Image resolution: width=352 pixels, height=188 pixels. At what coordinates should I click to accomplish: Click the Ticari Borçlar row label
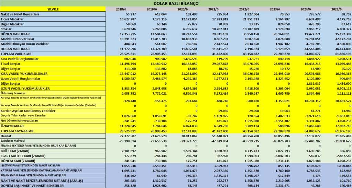(x=11, y=63)
